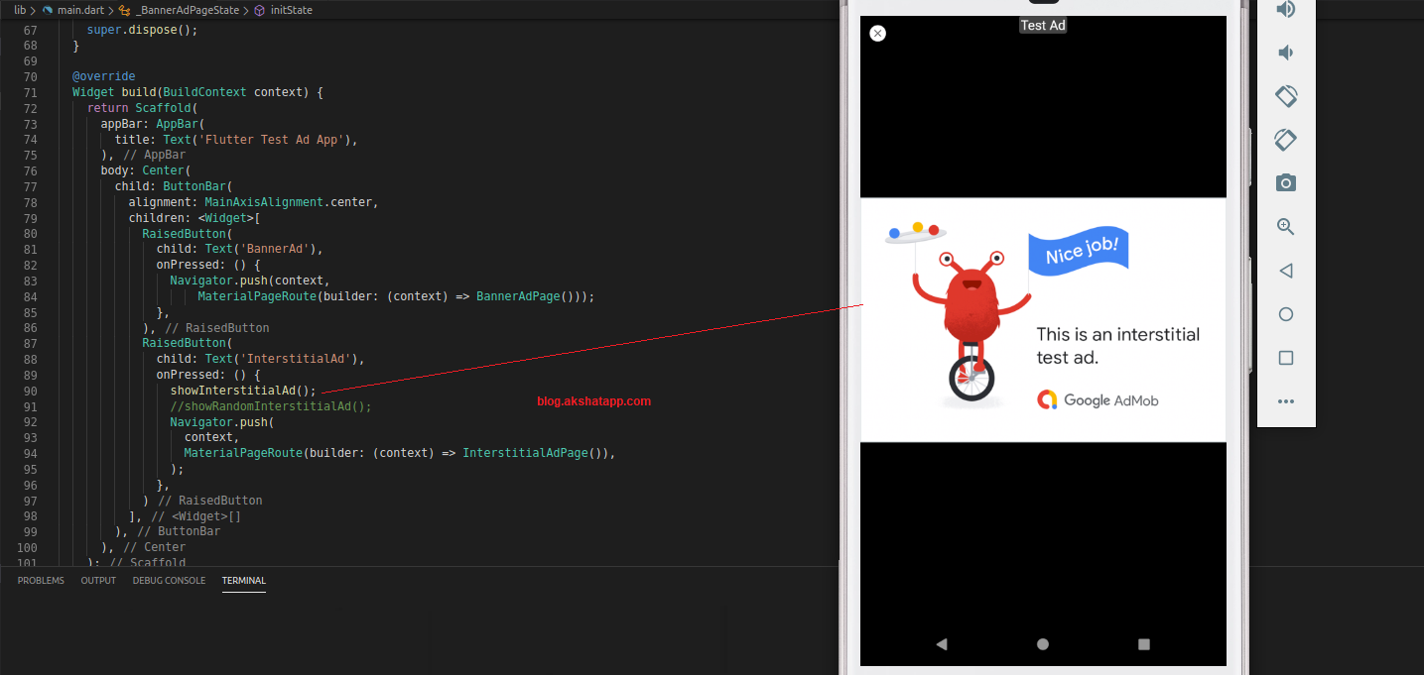Switch to the PROBLEMS panel tab
1424x675 pixels.
41,581
